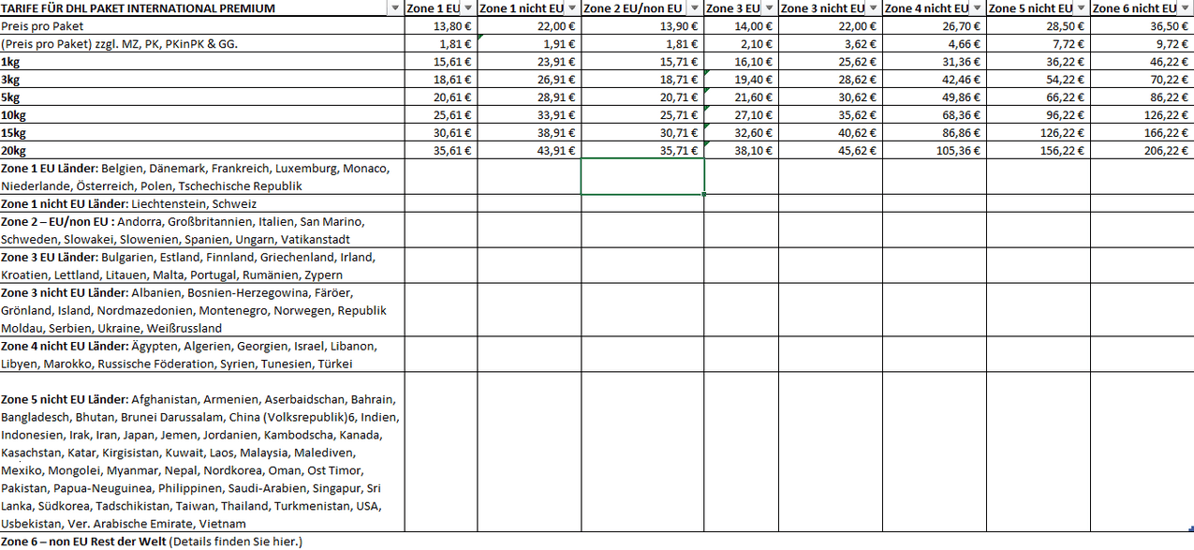Select the 86,86 € price in the 15kg row
Screen dimensions: 1194x550
[935, 133]
